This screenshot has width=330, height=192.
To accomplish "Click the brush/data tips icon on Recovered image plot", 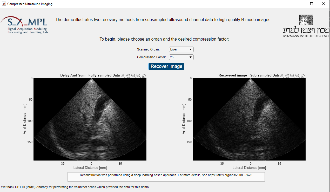I will point(282,76).
